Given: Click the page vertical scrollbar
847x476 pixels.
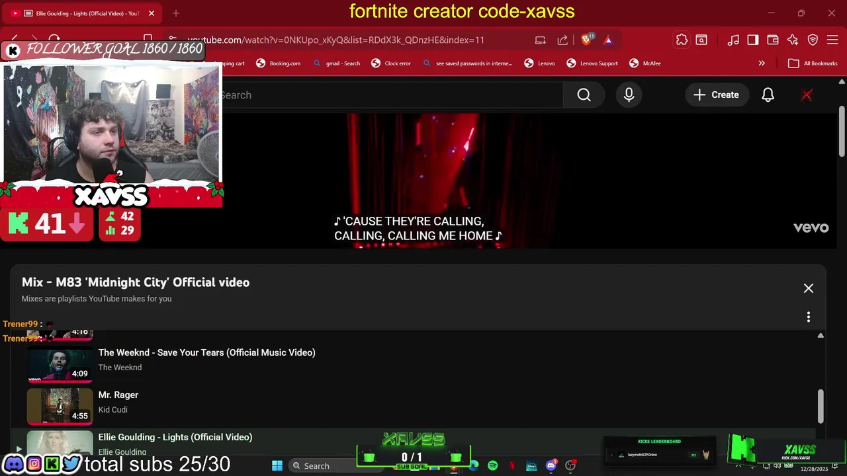Looking at the screenshot, I should pos(841,132).
